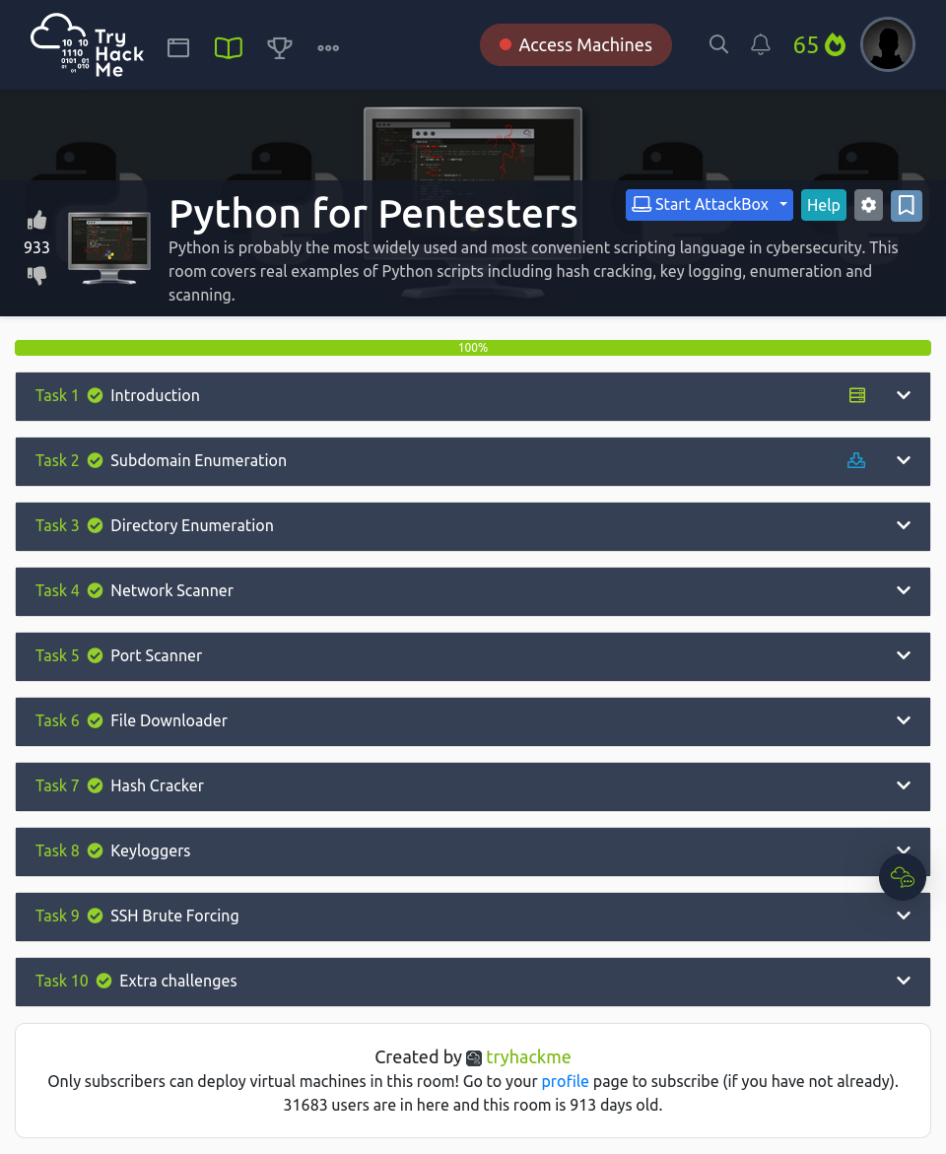Expand Task 2 Subdomain Enumeration chevron
946x1154 pixels.
904,461
